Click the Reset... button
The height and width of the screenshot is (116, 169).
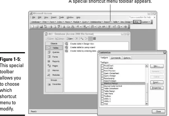[157, 82]
